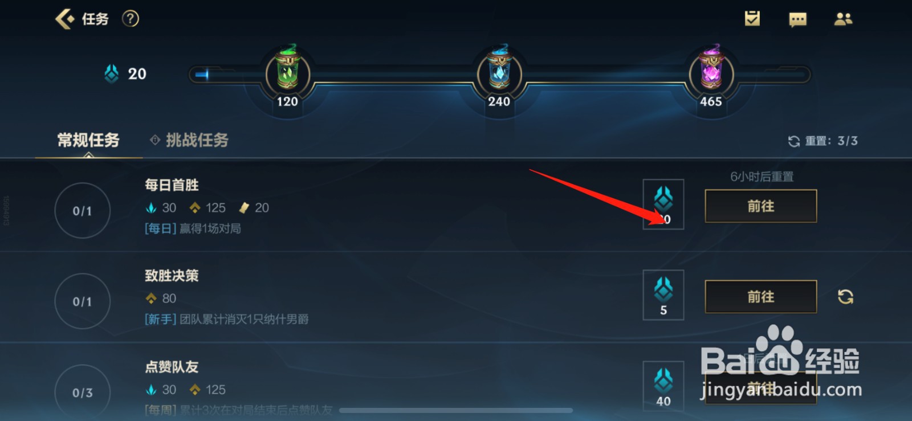Select the 每日首胜 0/1 progress circle

tap(83, 211)
